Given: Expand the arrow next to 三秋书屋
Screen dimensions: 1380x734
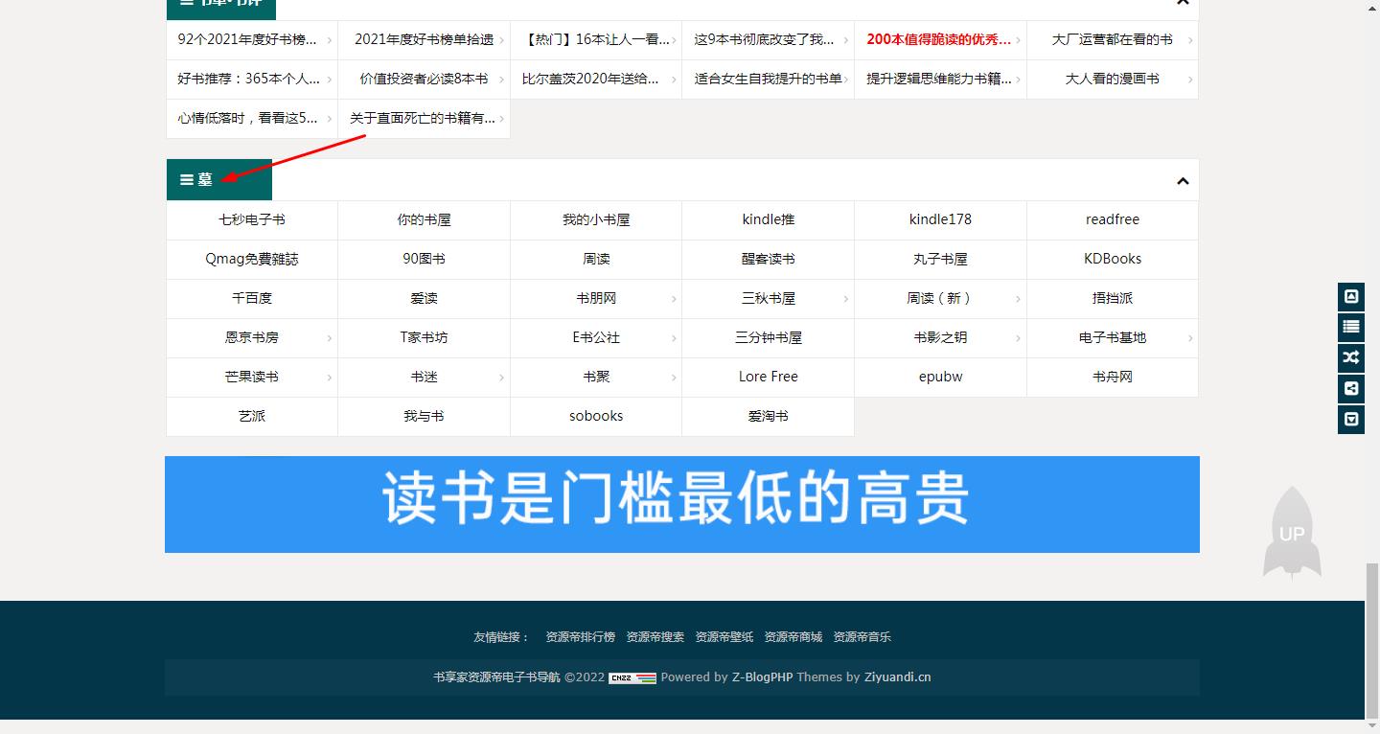Looking at the screenshot, I should 846,298.
